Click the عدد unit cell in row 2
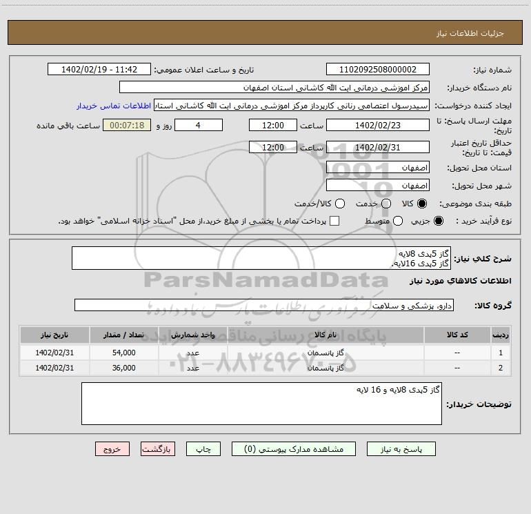This screenshot has width=531, height=514. [192, 368]
